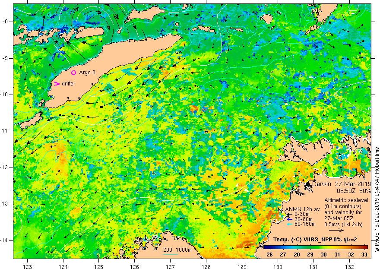The width and height of the screenshot is (380, 272).
Task: Click the colour bar value label '31'
Action: (337, 255)
